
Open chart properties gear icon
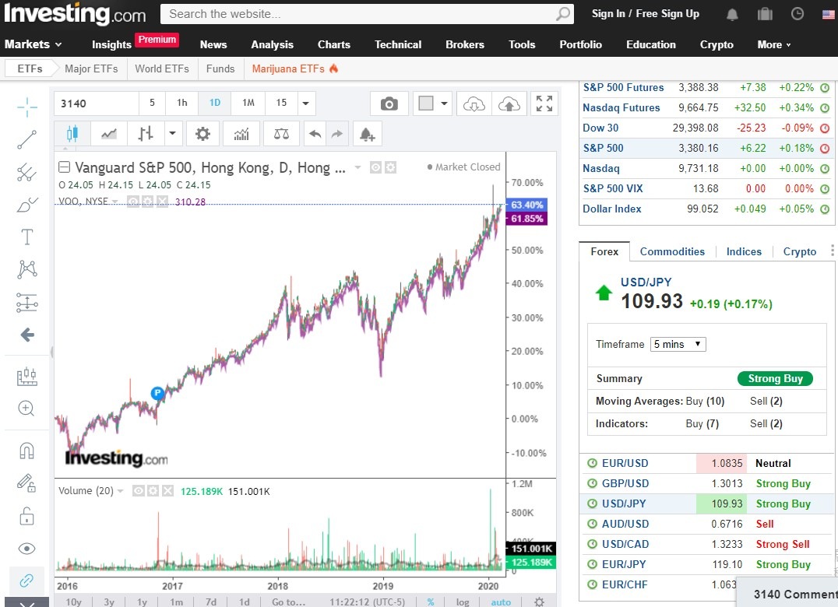[x=202, y=134]
